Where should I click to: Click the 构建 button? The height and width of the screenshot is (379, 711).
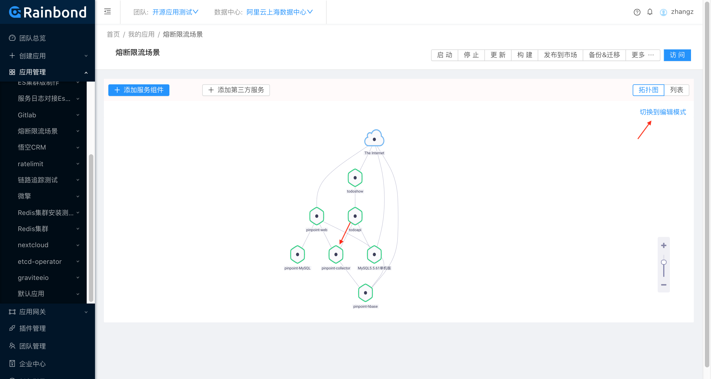pyautogui.click(x=525, y=55)
